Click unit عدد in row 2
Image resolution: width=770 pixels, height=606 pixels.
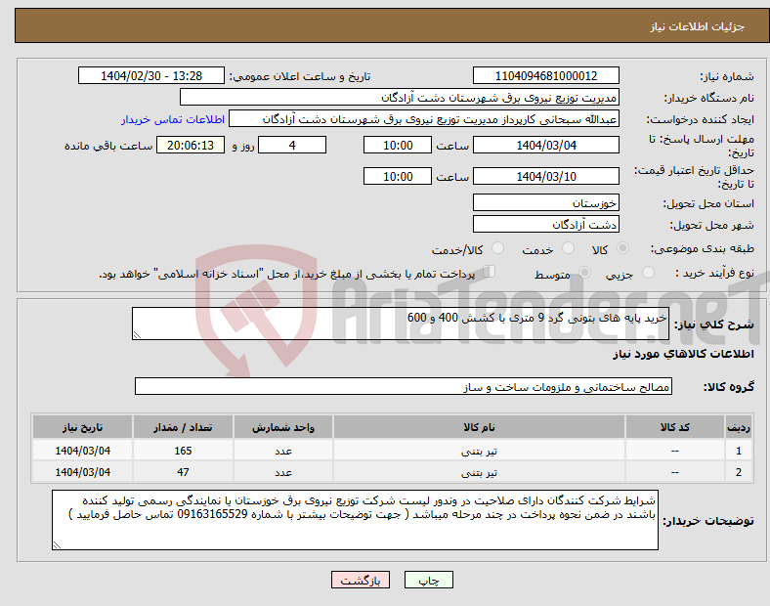283,472
